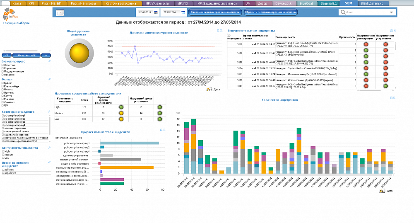Click the open incidents table scroll-down arrow
Screen dimensions: 414x223
coord(395,88)
